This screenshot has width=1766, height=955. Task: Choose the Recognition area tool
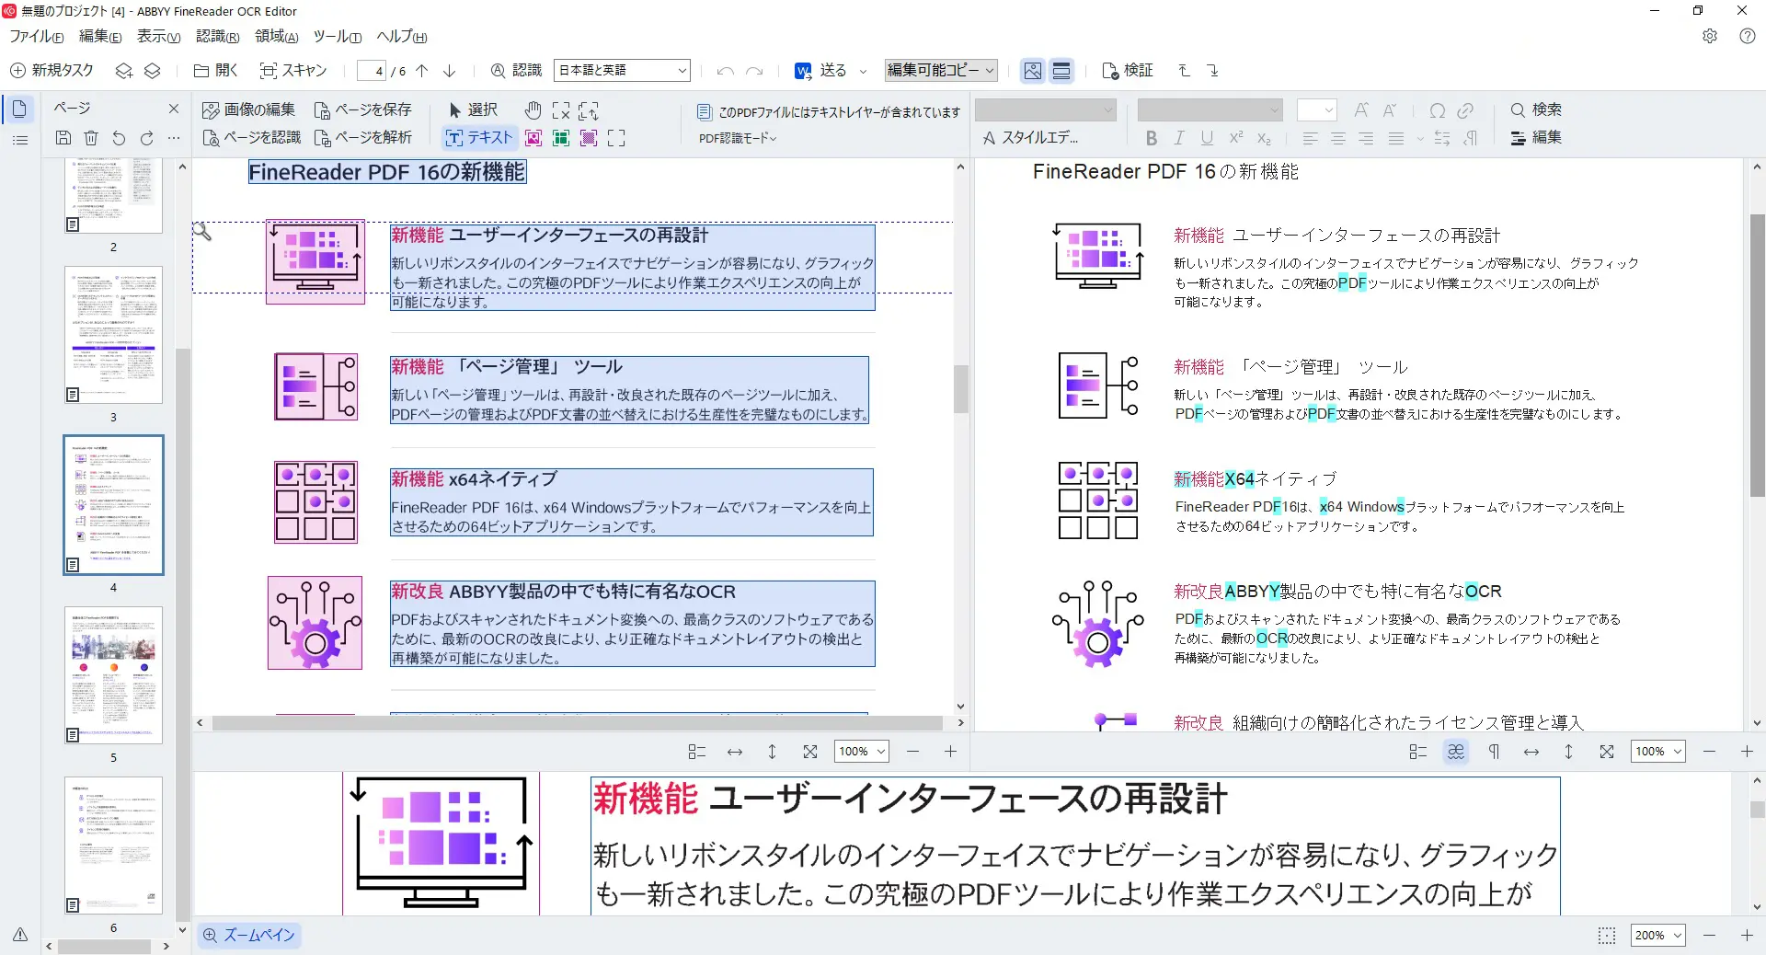tap(616, 138)
